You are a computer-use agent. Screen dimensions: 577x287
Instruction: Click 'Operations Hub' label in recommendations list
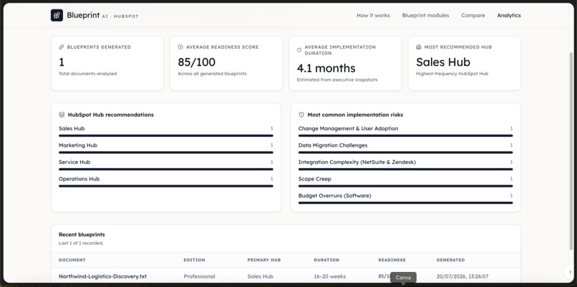[x=79, y=179]
